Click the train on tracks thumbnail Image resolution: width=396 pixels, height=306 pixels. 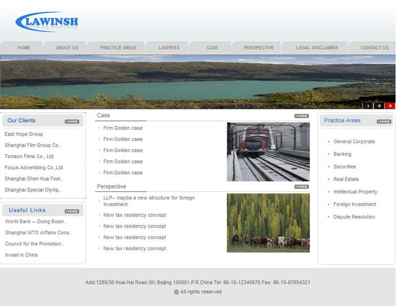coord(268,152)
